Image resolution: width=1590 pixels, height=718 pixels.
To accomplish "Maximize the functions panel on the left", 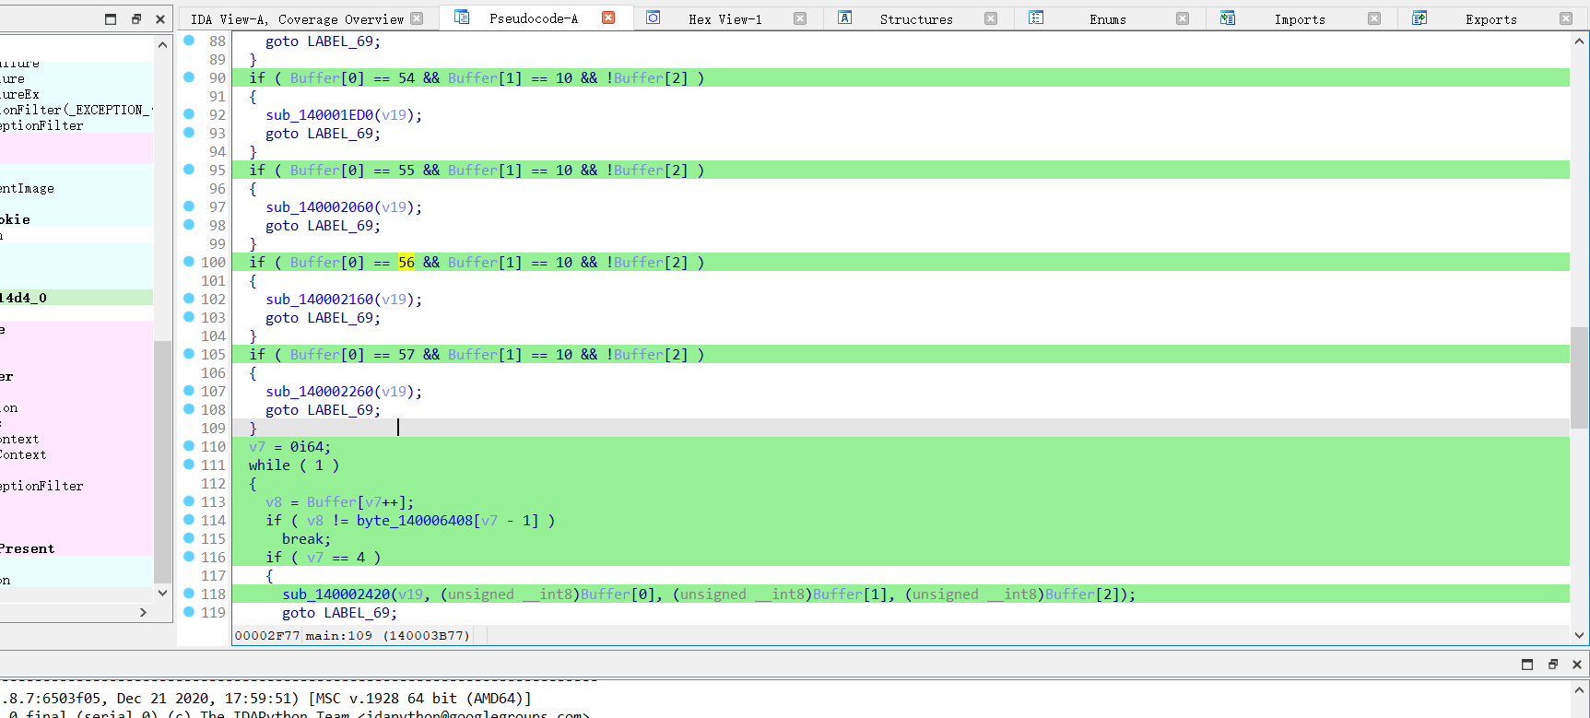I will (x=111, y=18).
